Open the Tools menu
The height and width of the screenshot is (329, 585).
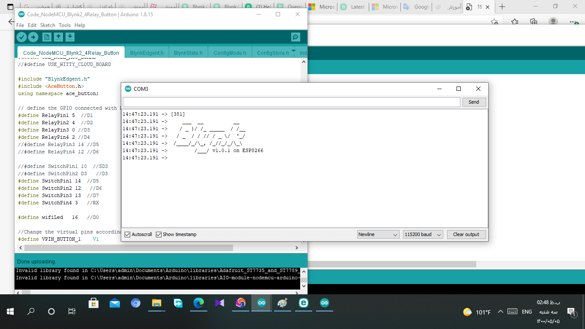click(65, 25)
